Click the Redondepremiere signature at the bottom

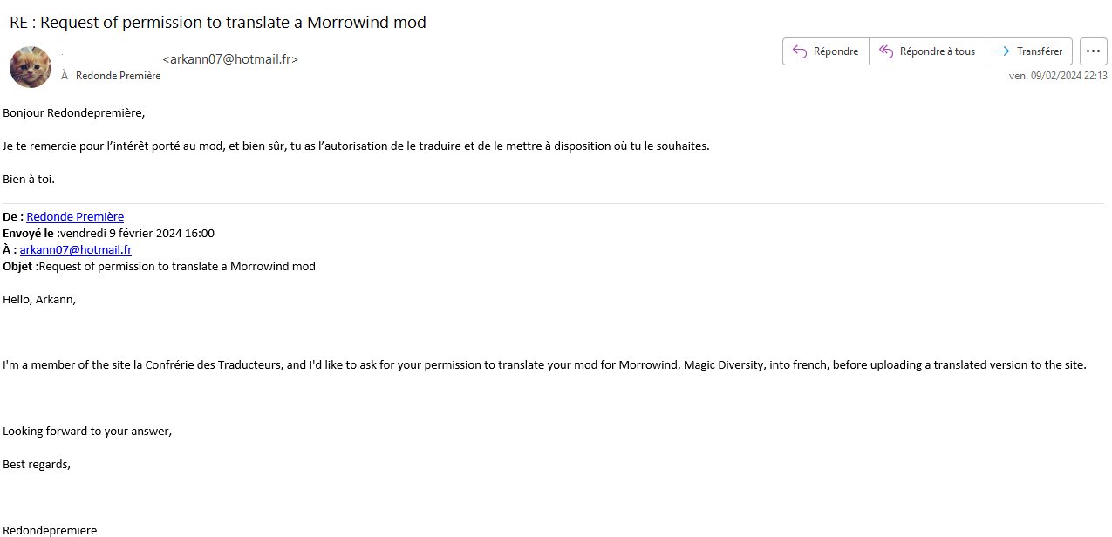50,530
